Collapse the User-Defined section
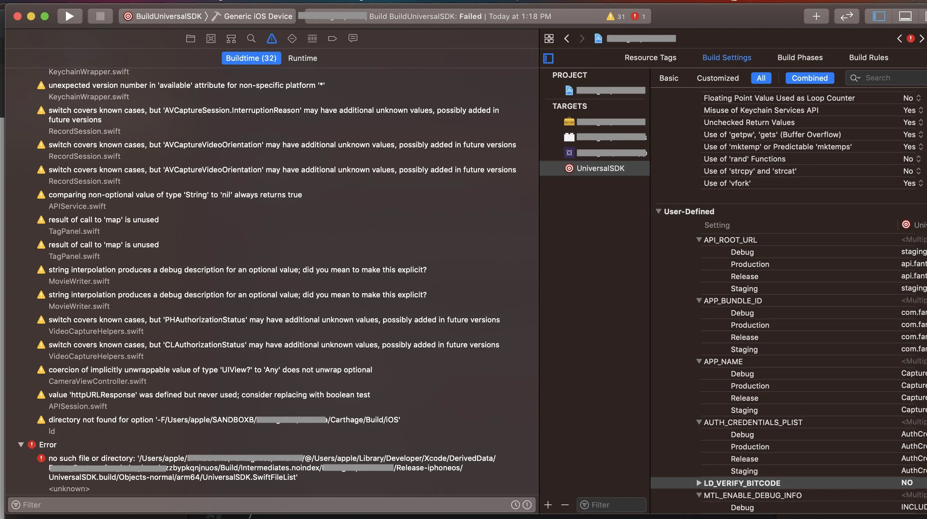Screen dimensions: 927x519 658,212
